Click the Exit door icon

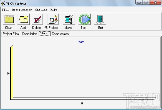click(x=100, y=19)
